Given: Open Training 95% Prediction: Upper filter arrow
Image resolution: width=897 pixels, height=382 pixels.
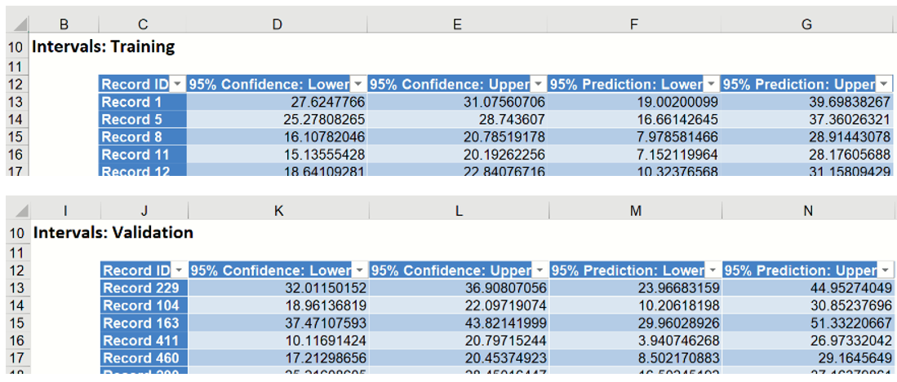Looking at the screenshot, I should 885,85.
